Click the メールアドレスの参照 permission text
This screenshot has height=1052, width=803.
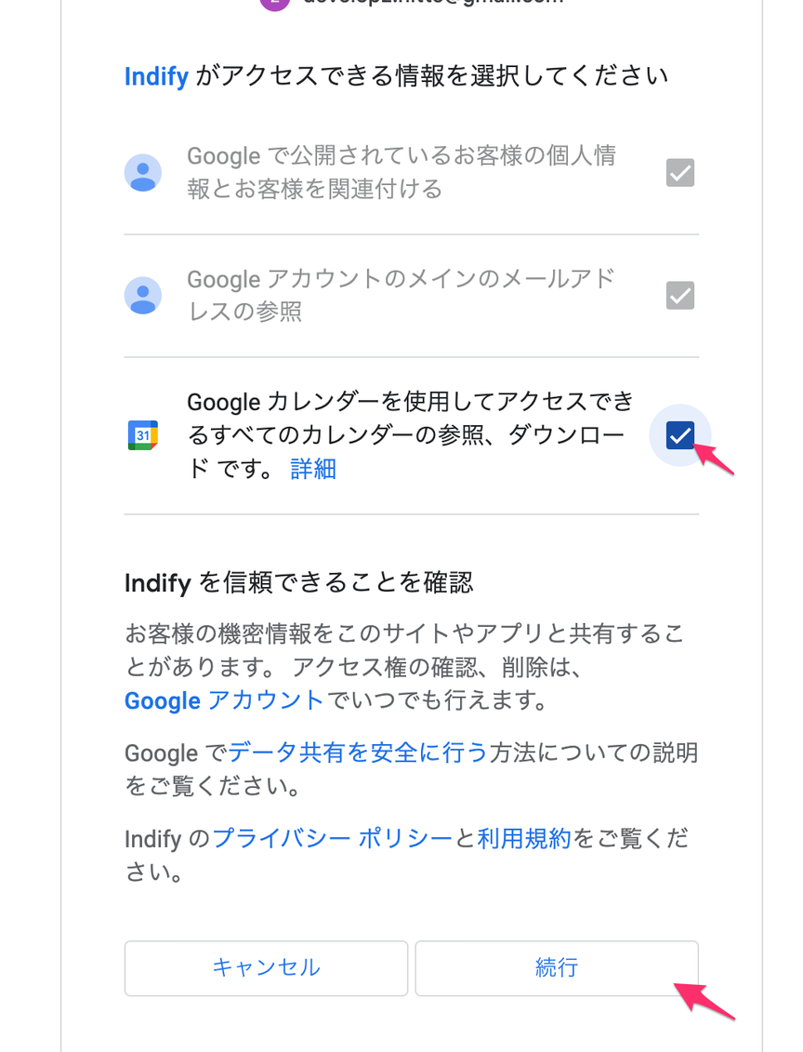[401, 295]
